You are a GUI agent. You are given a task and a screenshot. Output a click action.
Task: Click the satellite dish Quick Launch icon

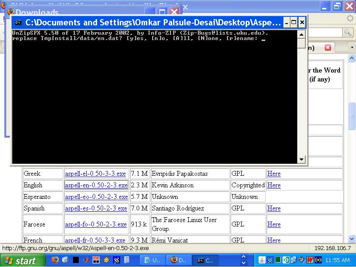click(x=117, y=260)
